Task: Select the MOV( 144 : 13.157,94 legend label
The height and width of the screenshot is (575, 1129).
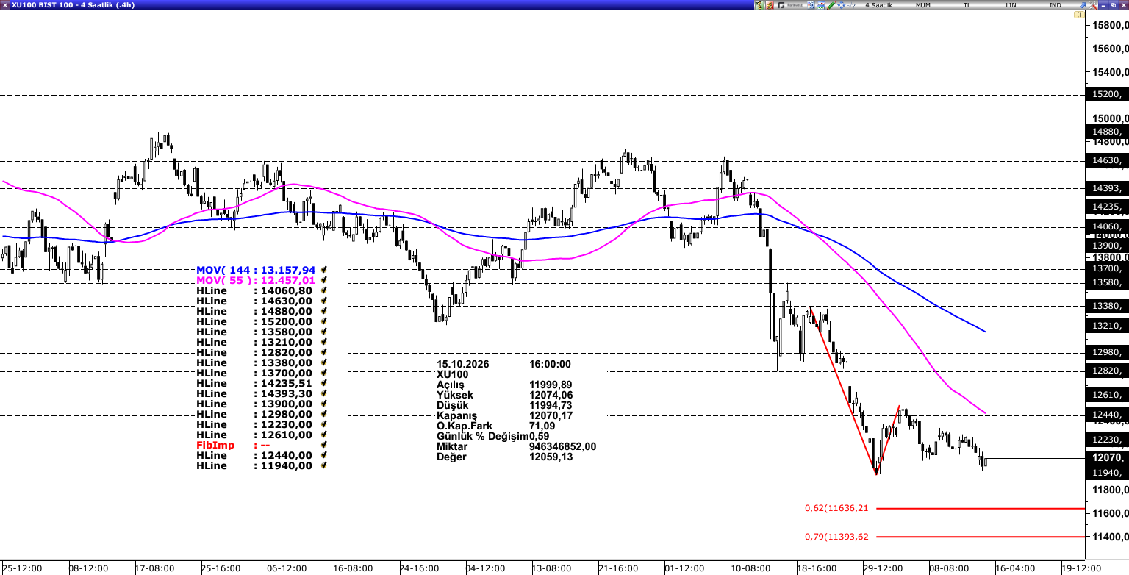Action: [256, 271]
